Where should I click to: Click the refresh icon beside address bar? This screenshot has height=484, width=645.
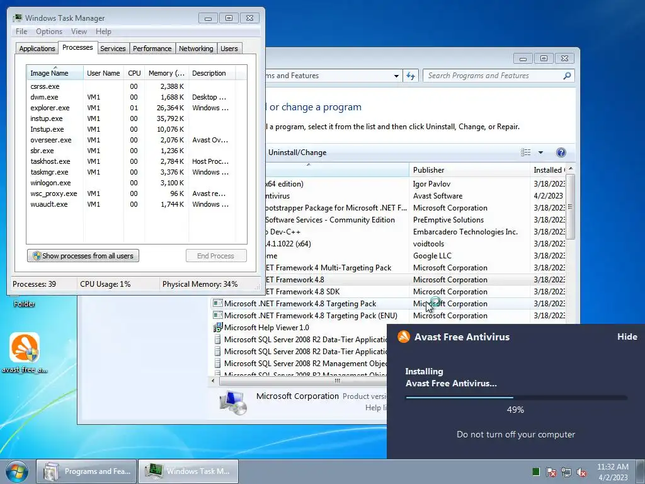point(411,76)
